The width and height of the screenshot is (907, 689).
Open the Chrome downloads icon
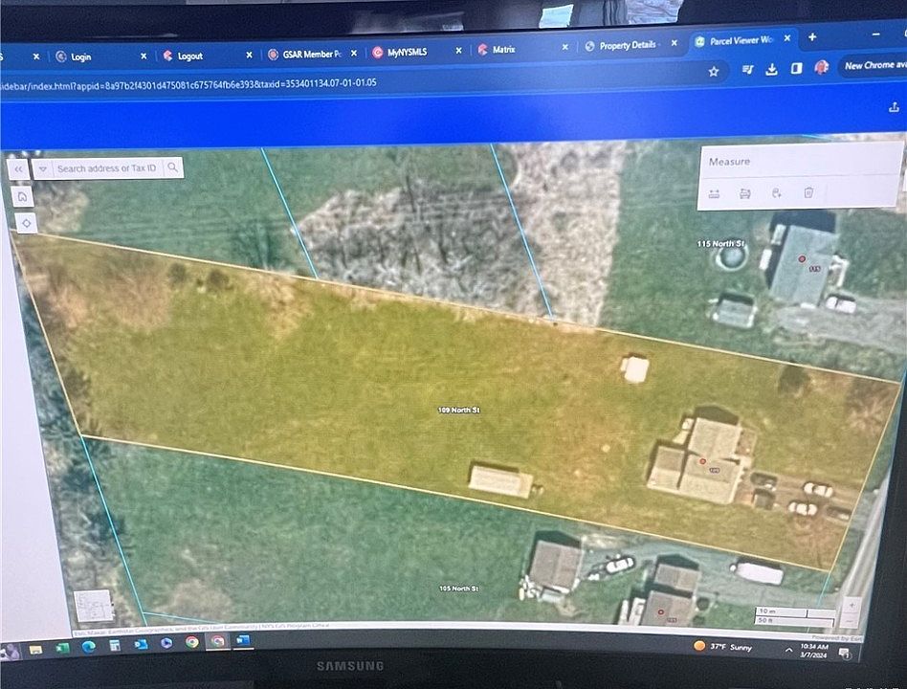pyautogui.click(x=771, y=69)
